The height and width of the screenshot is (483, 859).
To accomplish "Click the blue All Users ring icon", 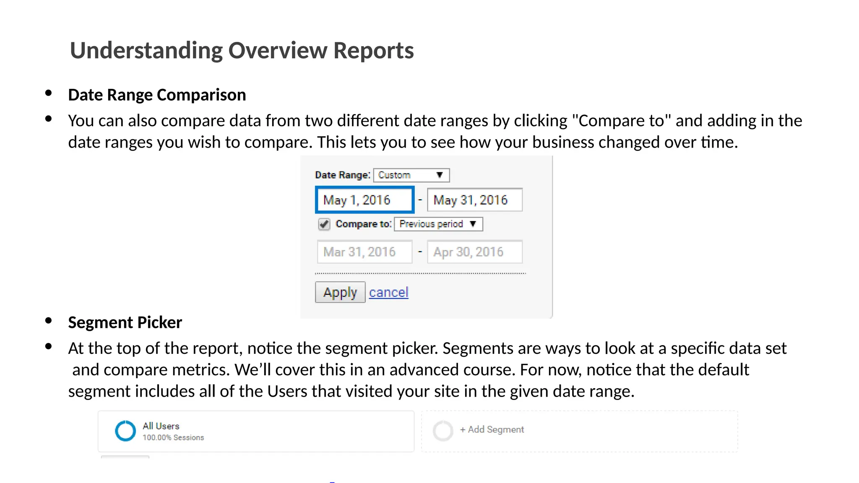I will coord(125,431).
